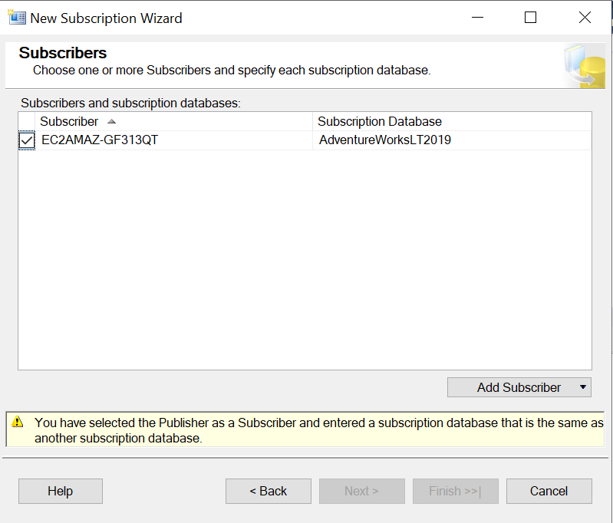Uncheck the EC2AMAZ-GF313QT subscriber checkbox
This screenshot has width=613, height=523.
click(27, 140)
